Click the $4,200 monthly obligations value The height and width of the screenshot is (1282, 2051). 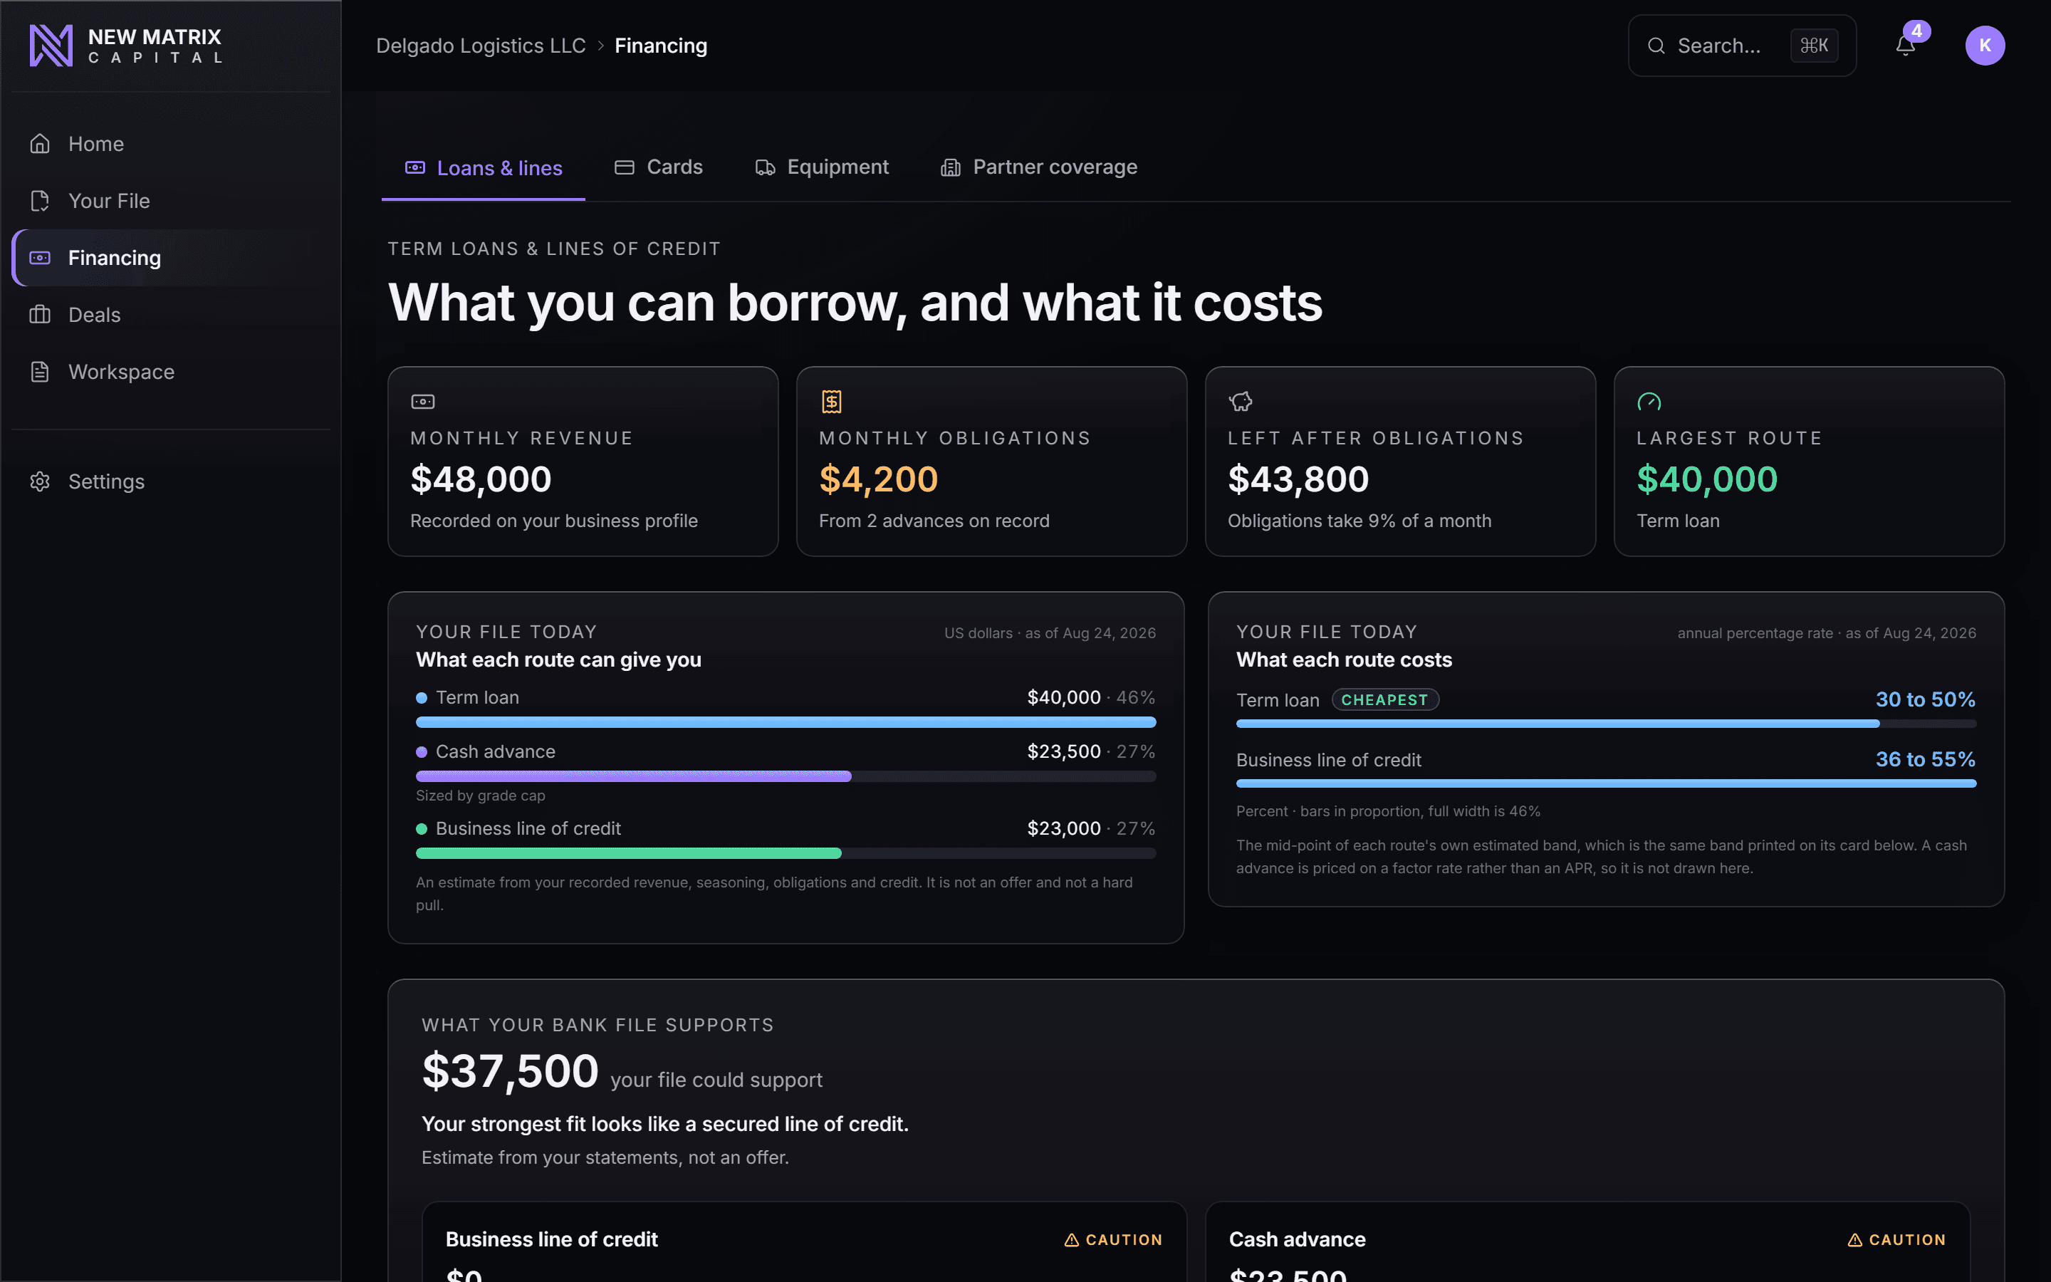coord(878,479)
